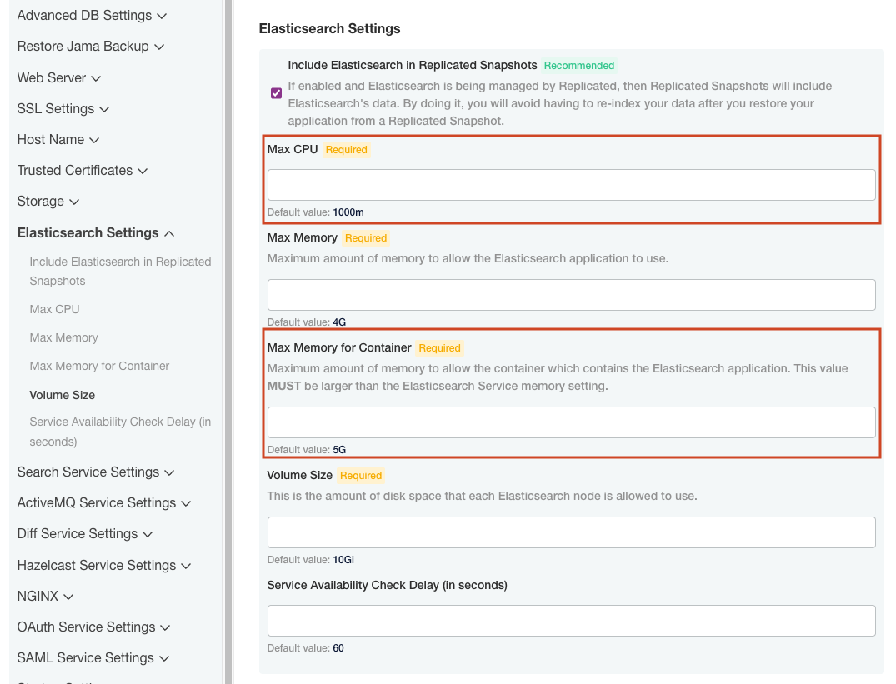The width and height of the screenshot is (896, 684).
Task: Expand the Host Name section
Action: [x=58, y=139]
